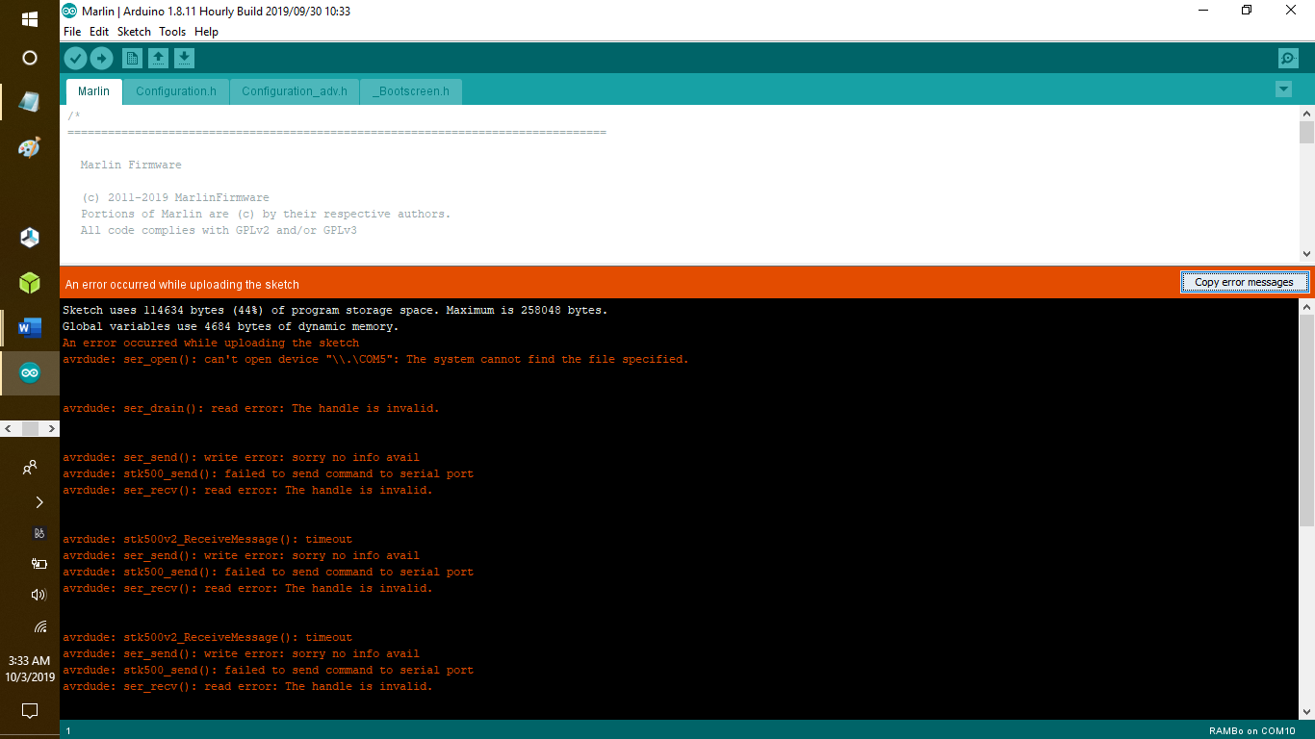Switch to the _Bootscreen.h tab

tap(411, 91)
